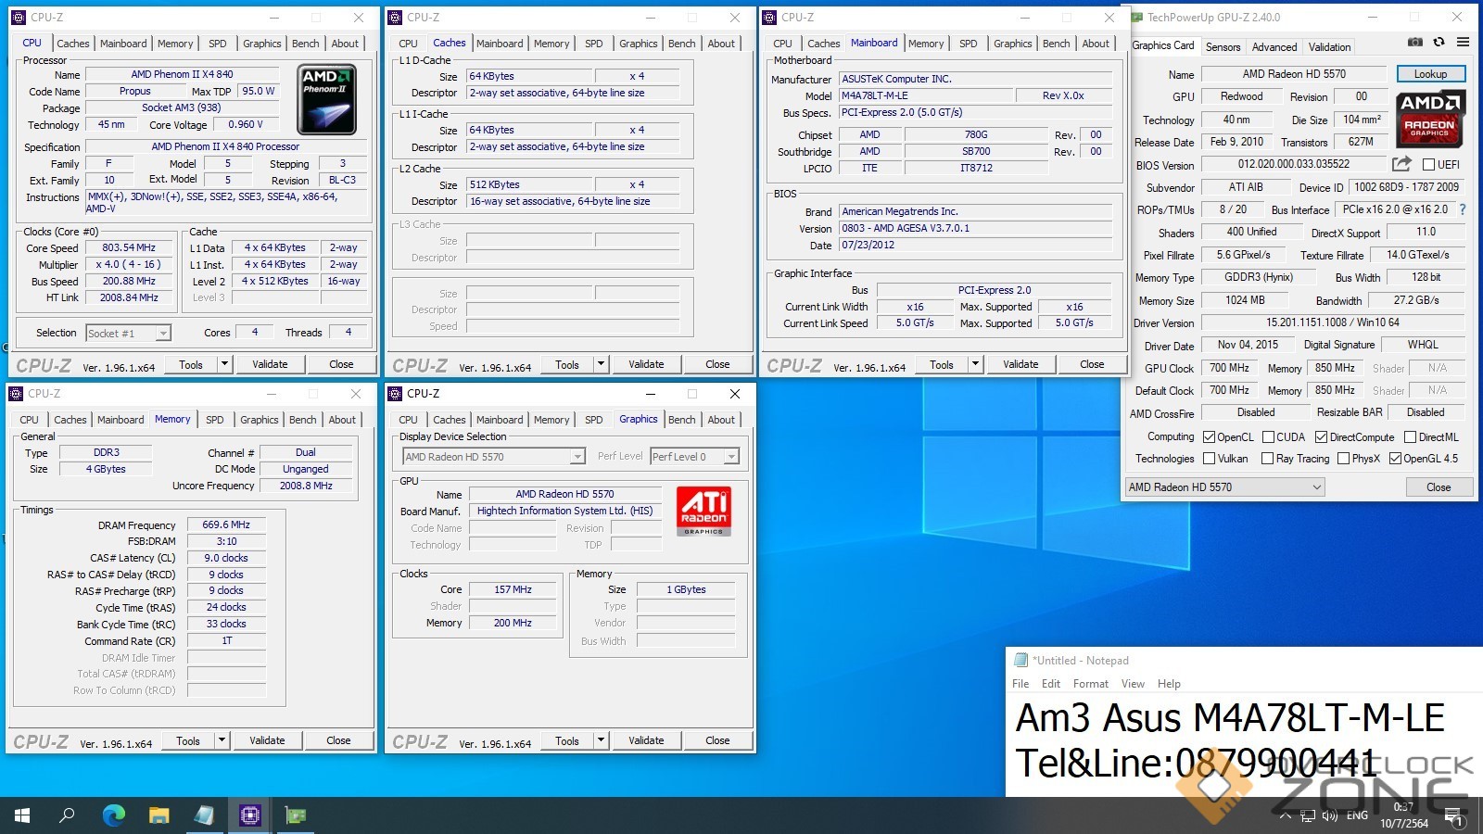Open the Format menu in Notepad
The image size is (1483, 834).
click(1090, 684)
